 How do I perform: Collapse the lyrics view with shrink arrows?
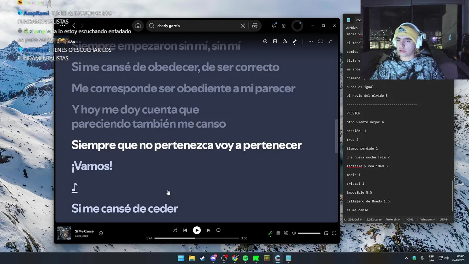[330, 41]
